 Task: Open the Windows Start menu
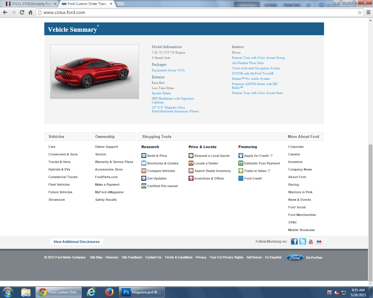click(x=8, y=292)
